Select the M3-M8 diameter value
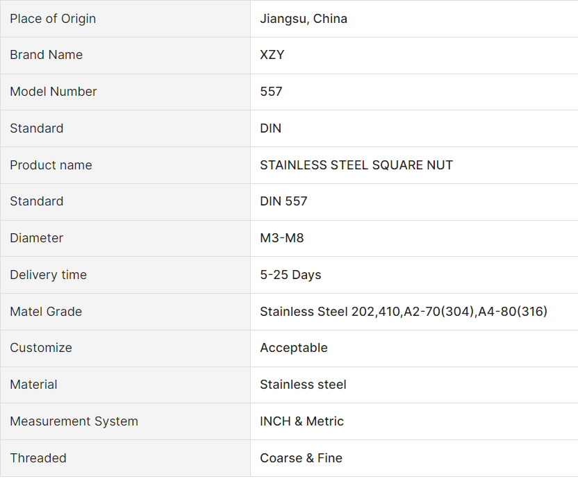Image resolution: width=578 pixels, height=479 pixels. click(281, 238)
